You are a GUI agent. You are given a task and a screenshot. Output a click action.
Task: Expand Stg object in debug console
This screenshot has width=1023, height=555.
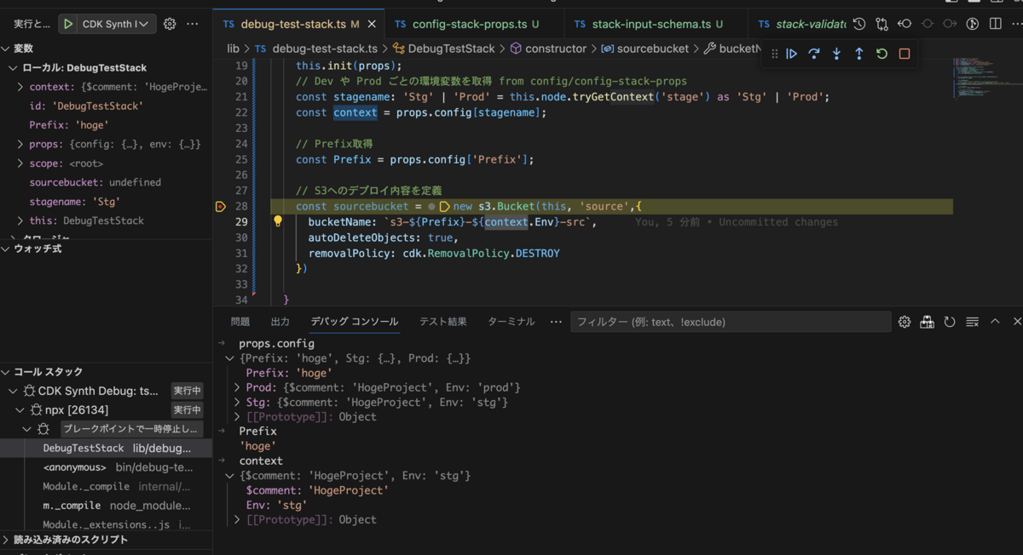coord(237,402)
